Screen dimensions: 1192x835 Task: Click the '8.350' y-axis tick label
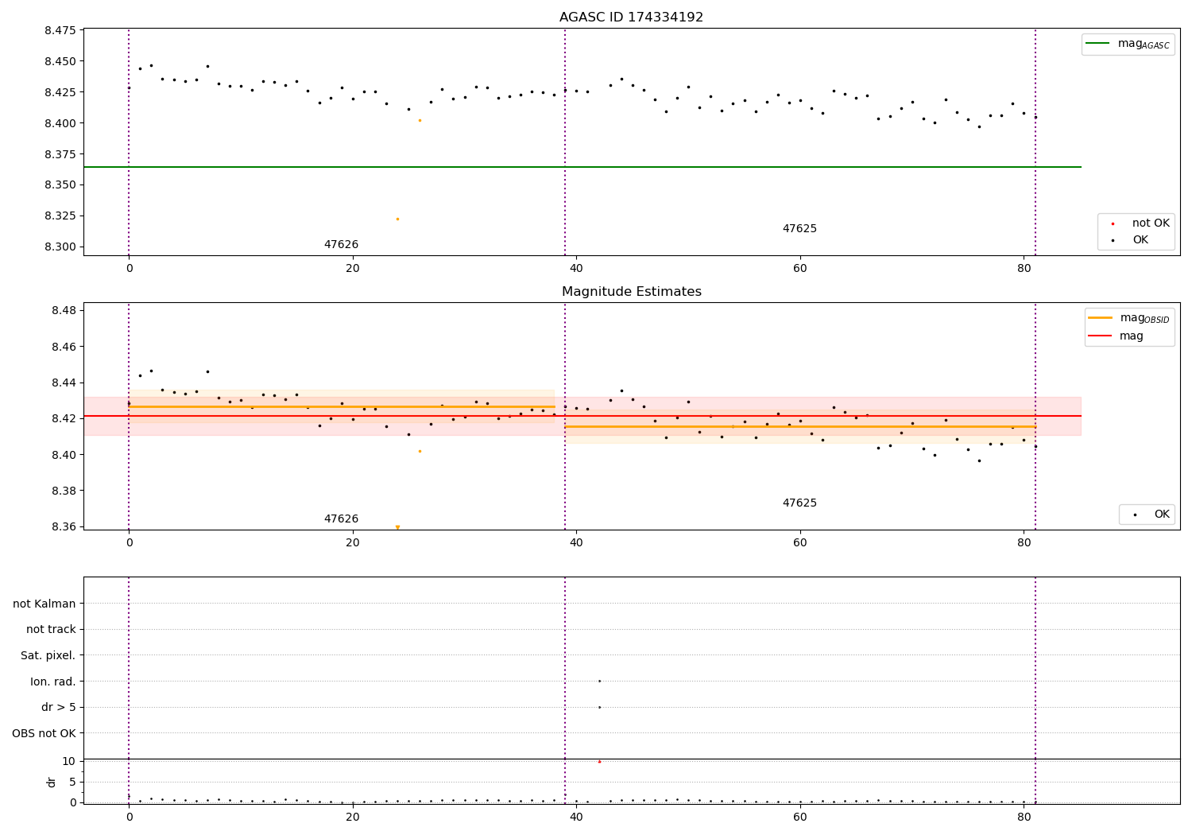[x=60, y=185]
